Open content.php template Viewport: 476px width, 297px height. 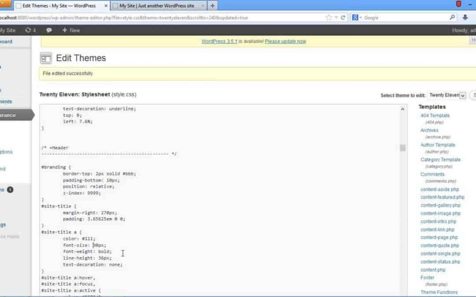tap(433, 270)
